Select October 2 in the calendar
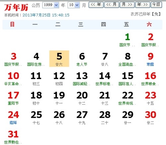The image size is (166, 145). pos(150,40)
